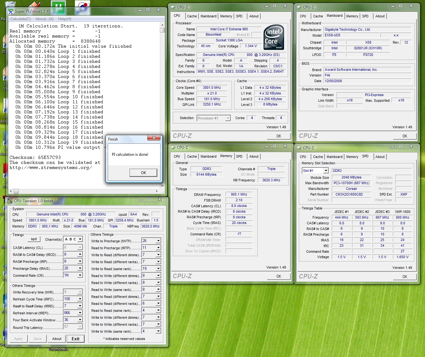
Task: Expand the Channel(s) A B C dropdown
Action: (x=80, y=239)
